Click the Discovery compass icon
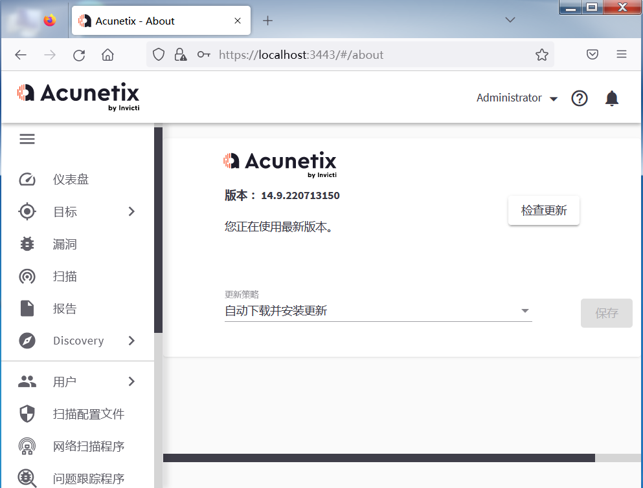Image resolution: width=643 pixels, height=488 pixels. click(27, 341)
